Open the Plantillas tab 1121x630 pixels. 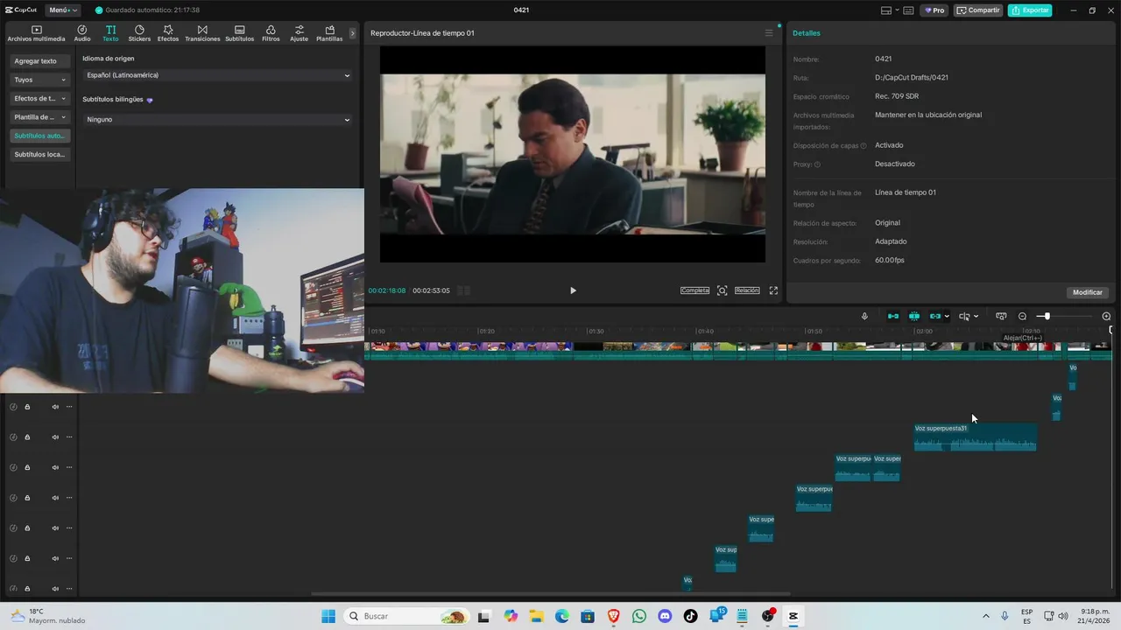329,33
